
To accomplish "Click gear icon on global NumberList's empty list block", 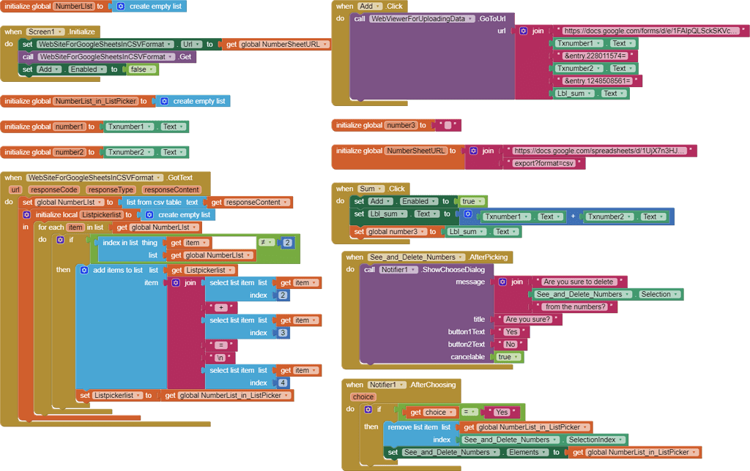I will tap(121, 6).
